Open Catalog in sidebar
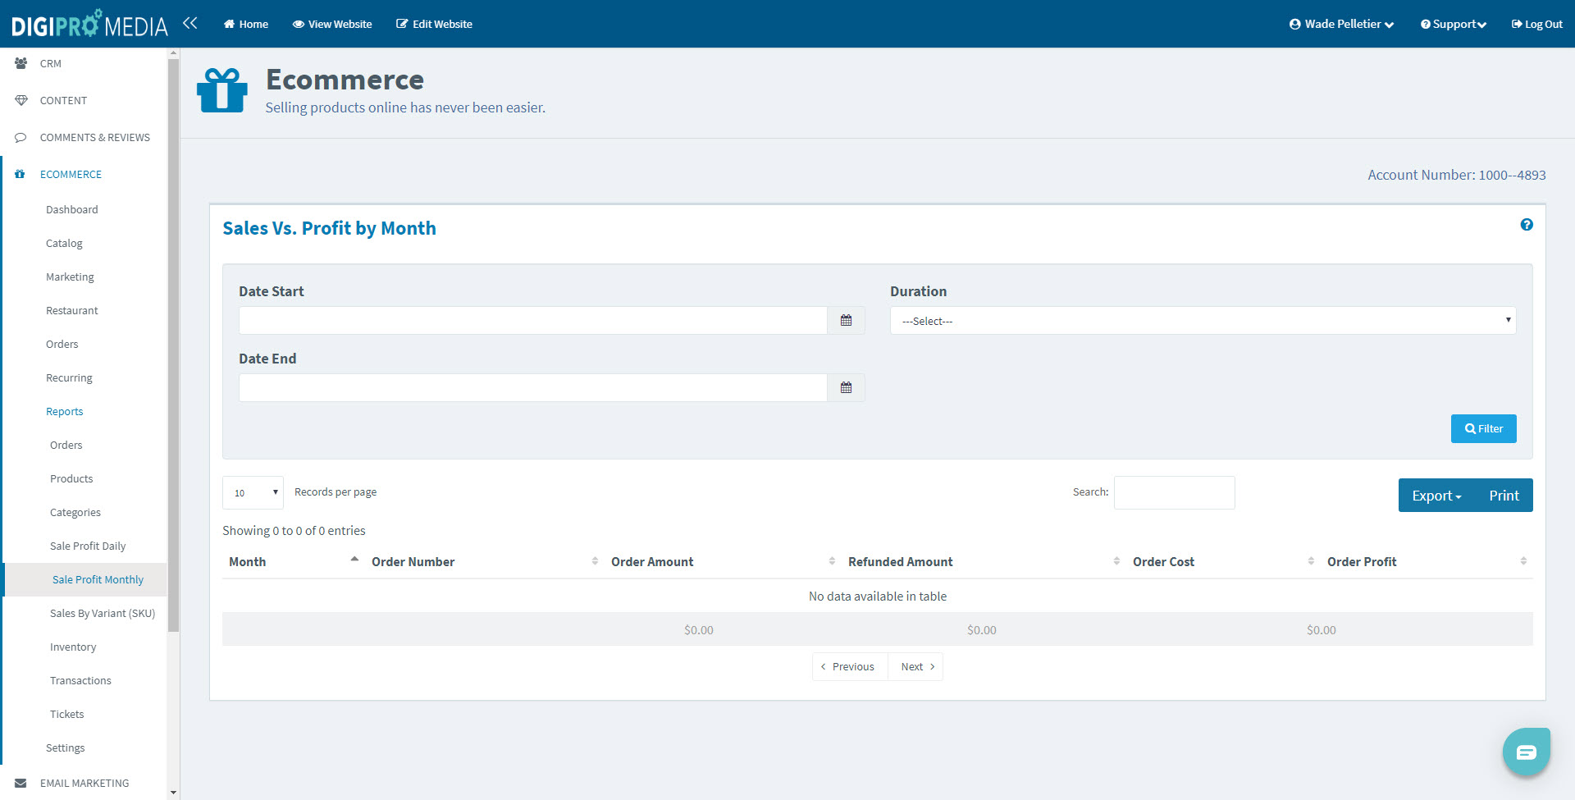1575x800 pixels. [x=64, y=244]
